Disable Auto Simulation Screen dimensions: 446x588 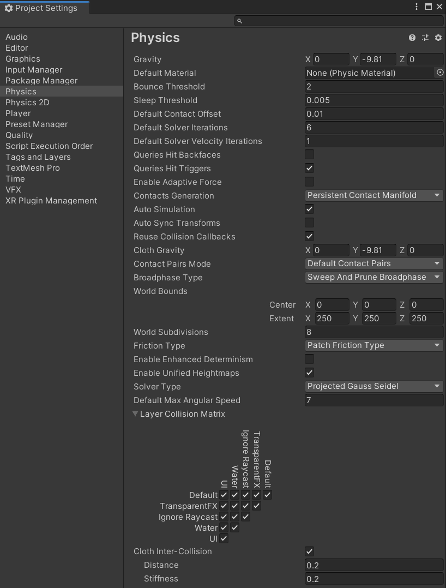tap(309, 209)
